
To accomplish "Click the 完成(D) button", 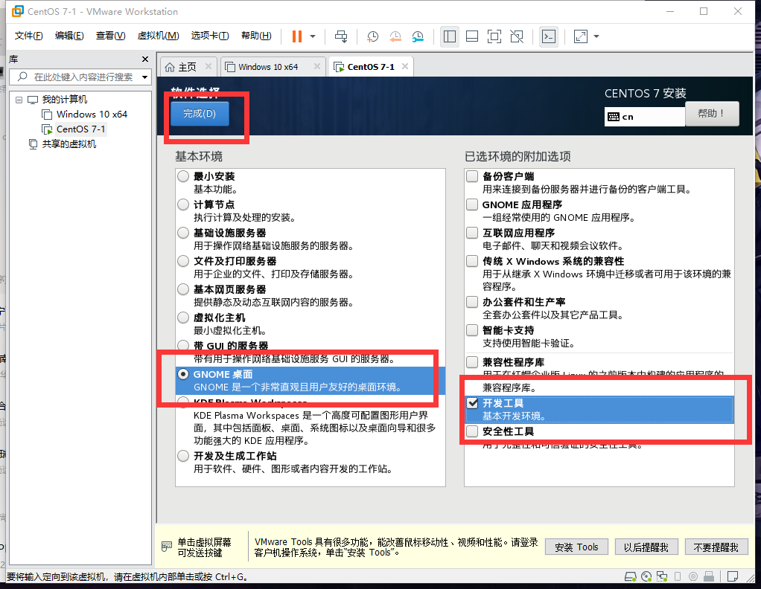I will pos(200,114).
